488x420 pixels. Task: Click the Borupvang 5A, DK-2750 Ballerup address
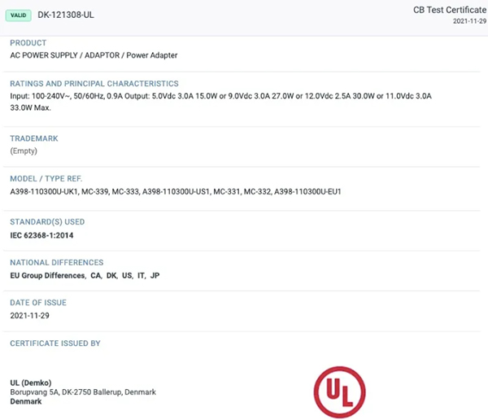coord(83,392)
